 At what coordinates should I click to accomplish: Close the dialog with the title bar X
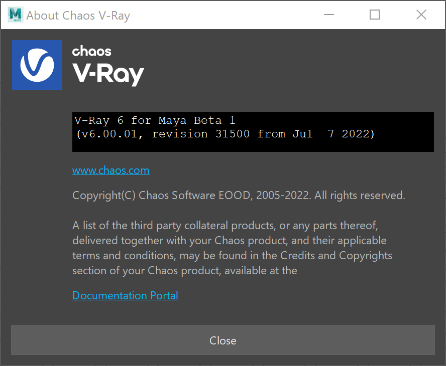tap(421, 15)
